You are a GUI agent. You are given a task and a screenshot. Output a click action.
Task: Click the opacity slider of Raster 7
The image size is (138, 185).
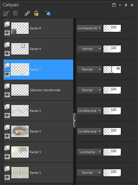point(112,70)
